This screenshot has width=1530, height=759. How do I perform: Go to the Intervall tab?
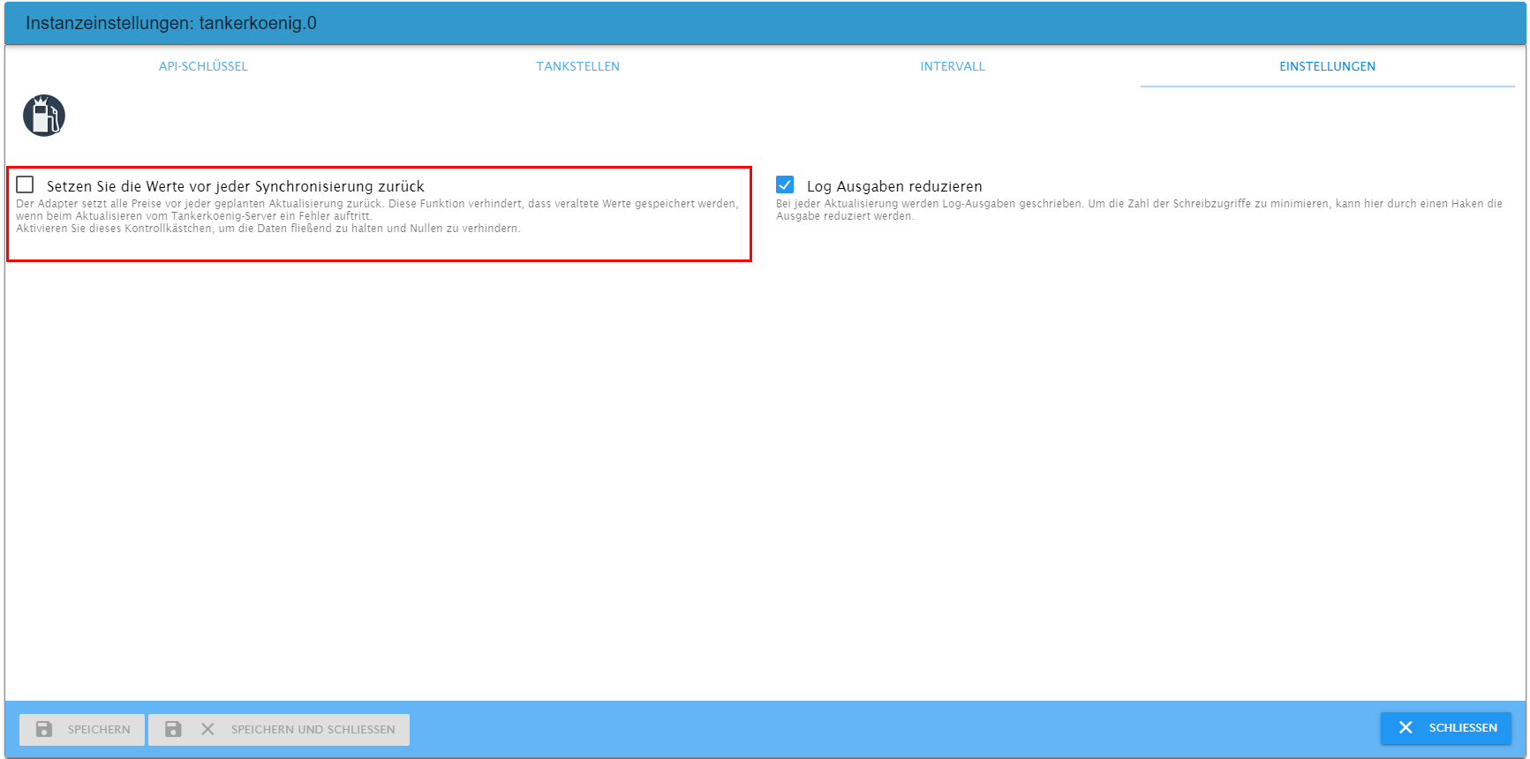click(x=953, y=66)
